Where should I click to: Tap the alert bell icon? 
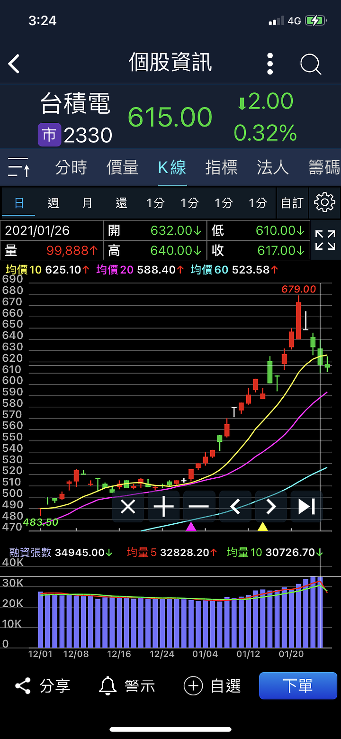tap(108, 685)
